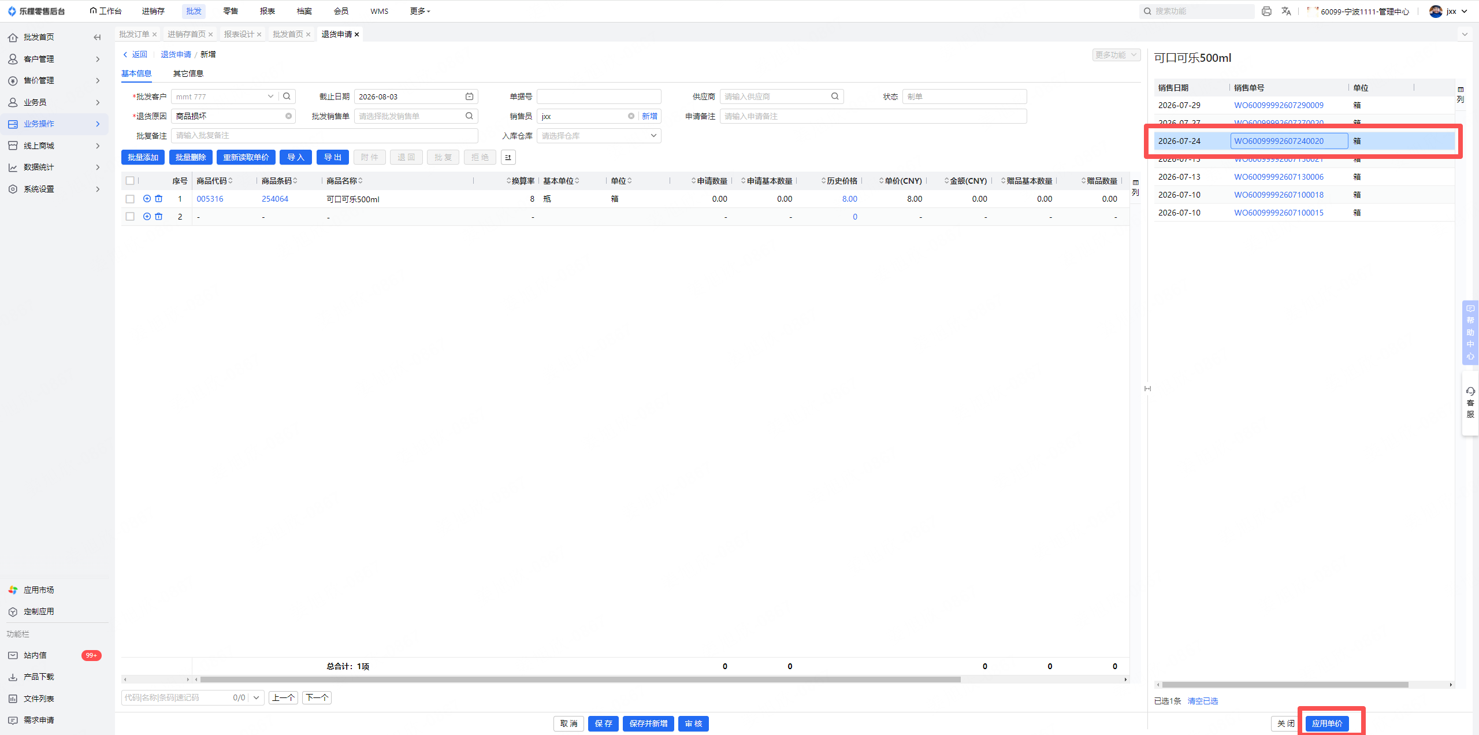Open the file list
The image size is (1479, 735).
39,699
